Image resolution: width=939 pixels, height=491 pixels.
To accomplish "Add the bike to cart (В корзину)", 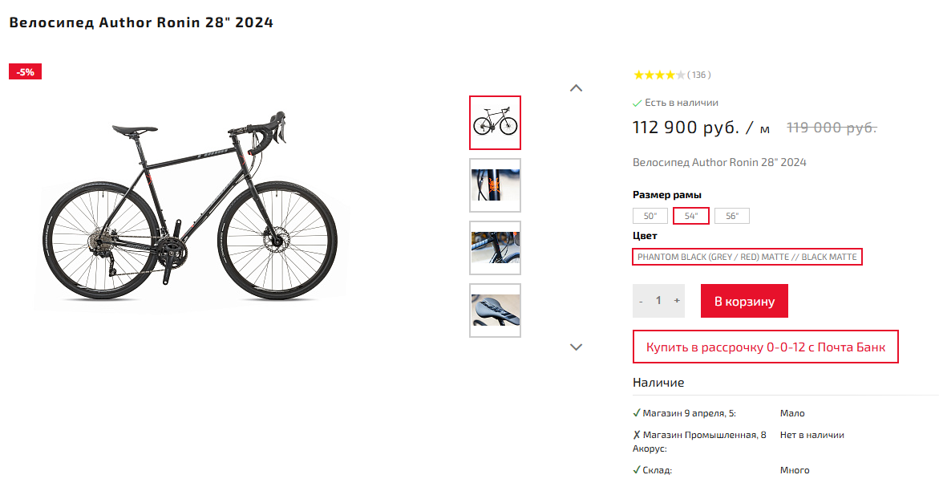I will click(744, 301).
